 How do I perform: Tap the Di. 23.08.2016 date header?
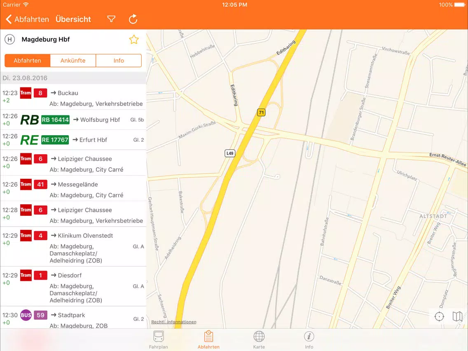[73, 78]
